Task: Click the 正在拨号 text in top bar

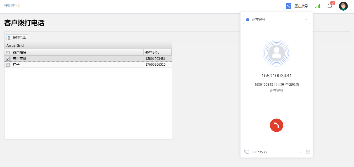Action: 301,6
